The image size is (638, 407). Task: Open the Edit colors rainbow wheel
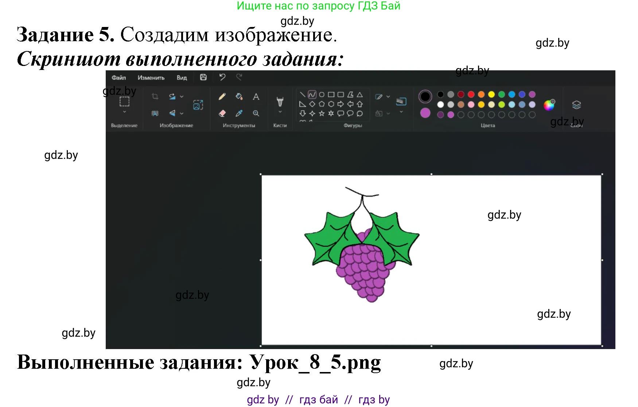(549, 105)
